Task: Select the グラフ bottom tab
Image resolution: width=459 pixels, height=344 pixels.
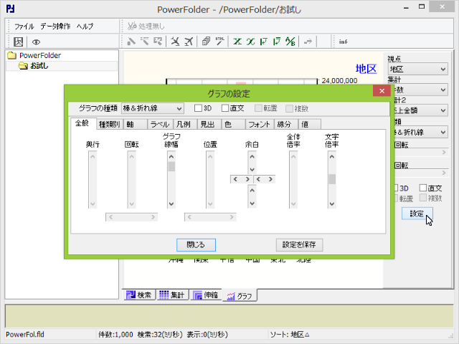Action: [240, 296]
